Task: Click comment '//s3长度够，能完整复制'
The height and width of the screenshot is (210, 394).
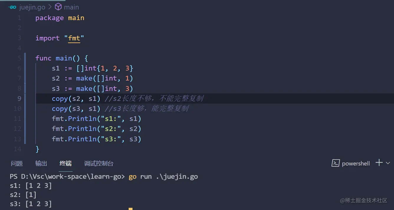Action: [x=146, y=109]
